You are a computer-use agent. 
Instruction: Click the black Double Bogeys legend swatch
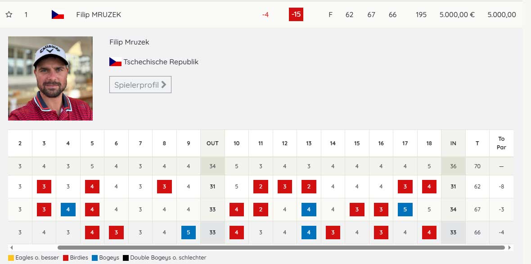pos(126,258)
